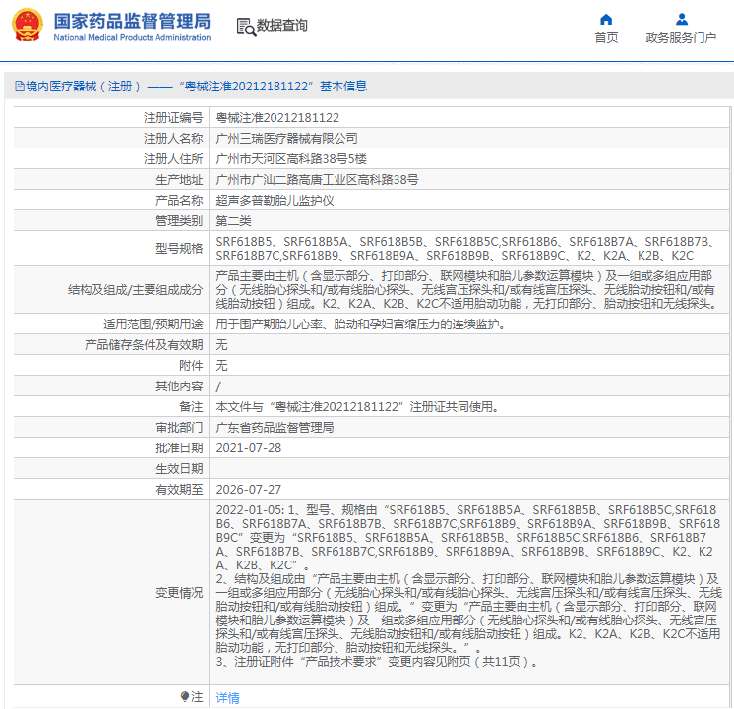Click the 附件 row label
The width and height of the screenshot is (734, 709).
(191, 366)
